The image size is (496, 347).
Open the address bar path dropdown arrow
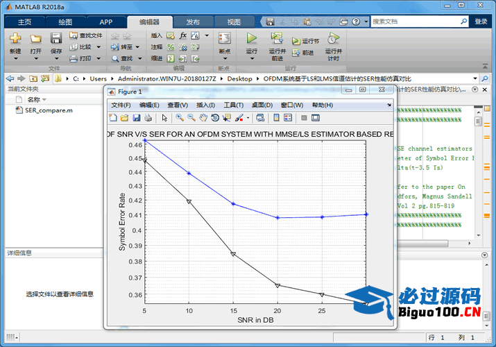(474, 78)
